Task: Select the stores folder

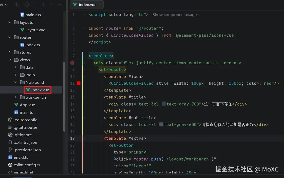Action: point(25,52)
